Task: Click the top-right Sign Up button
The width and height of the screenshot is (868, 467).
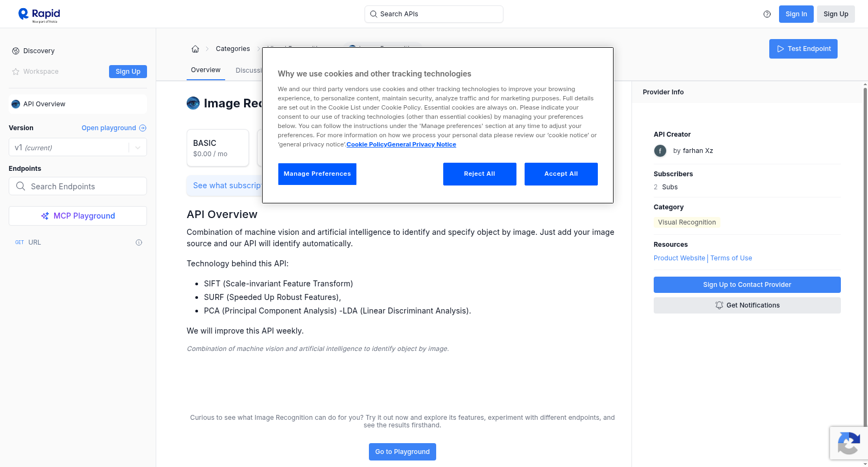Action: 836,14
